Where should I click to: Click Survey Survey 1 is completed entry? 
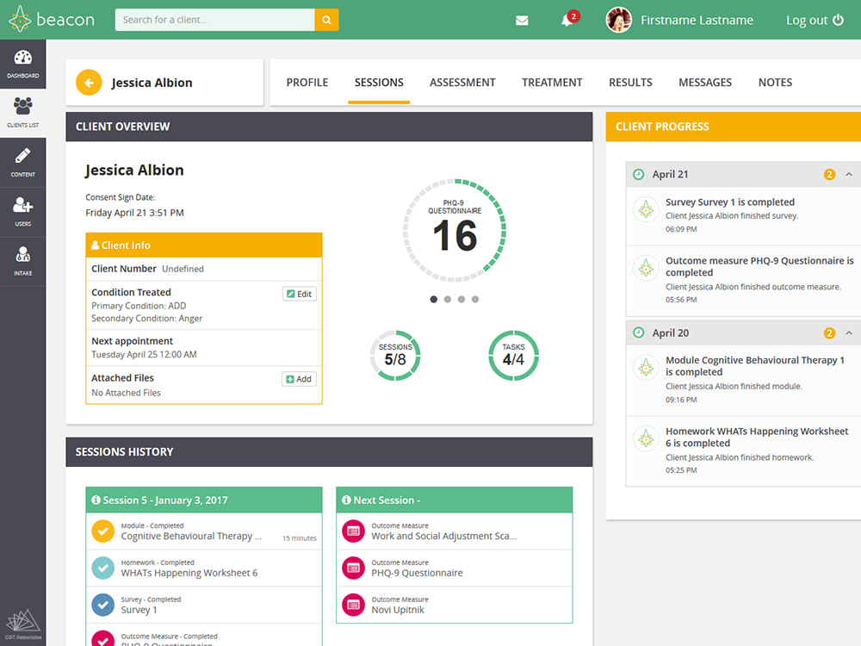click(x=730, y=202)
